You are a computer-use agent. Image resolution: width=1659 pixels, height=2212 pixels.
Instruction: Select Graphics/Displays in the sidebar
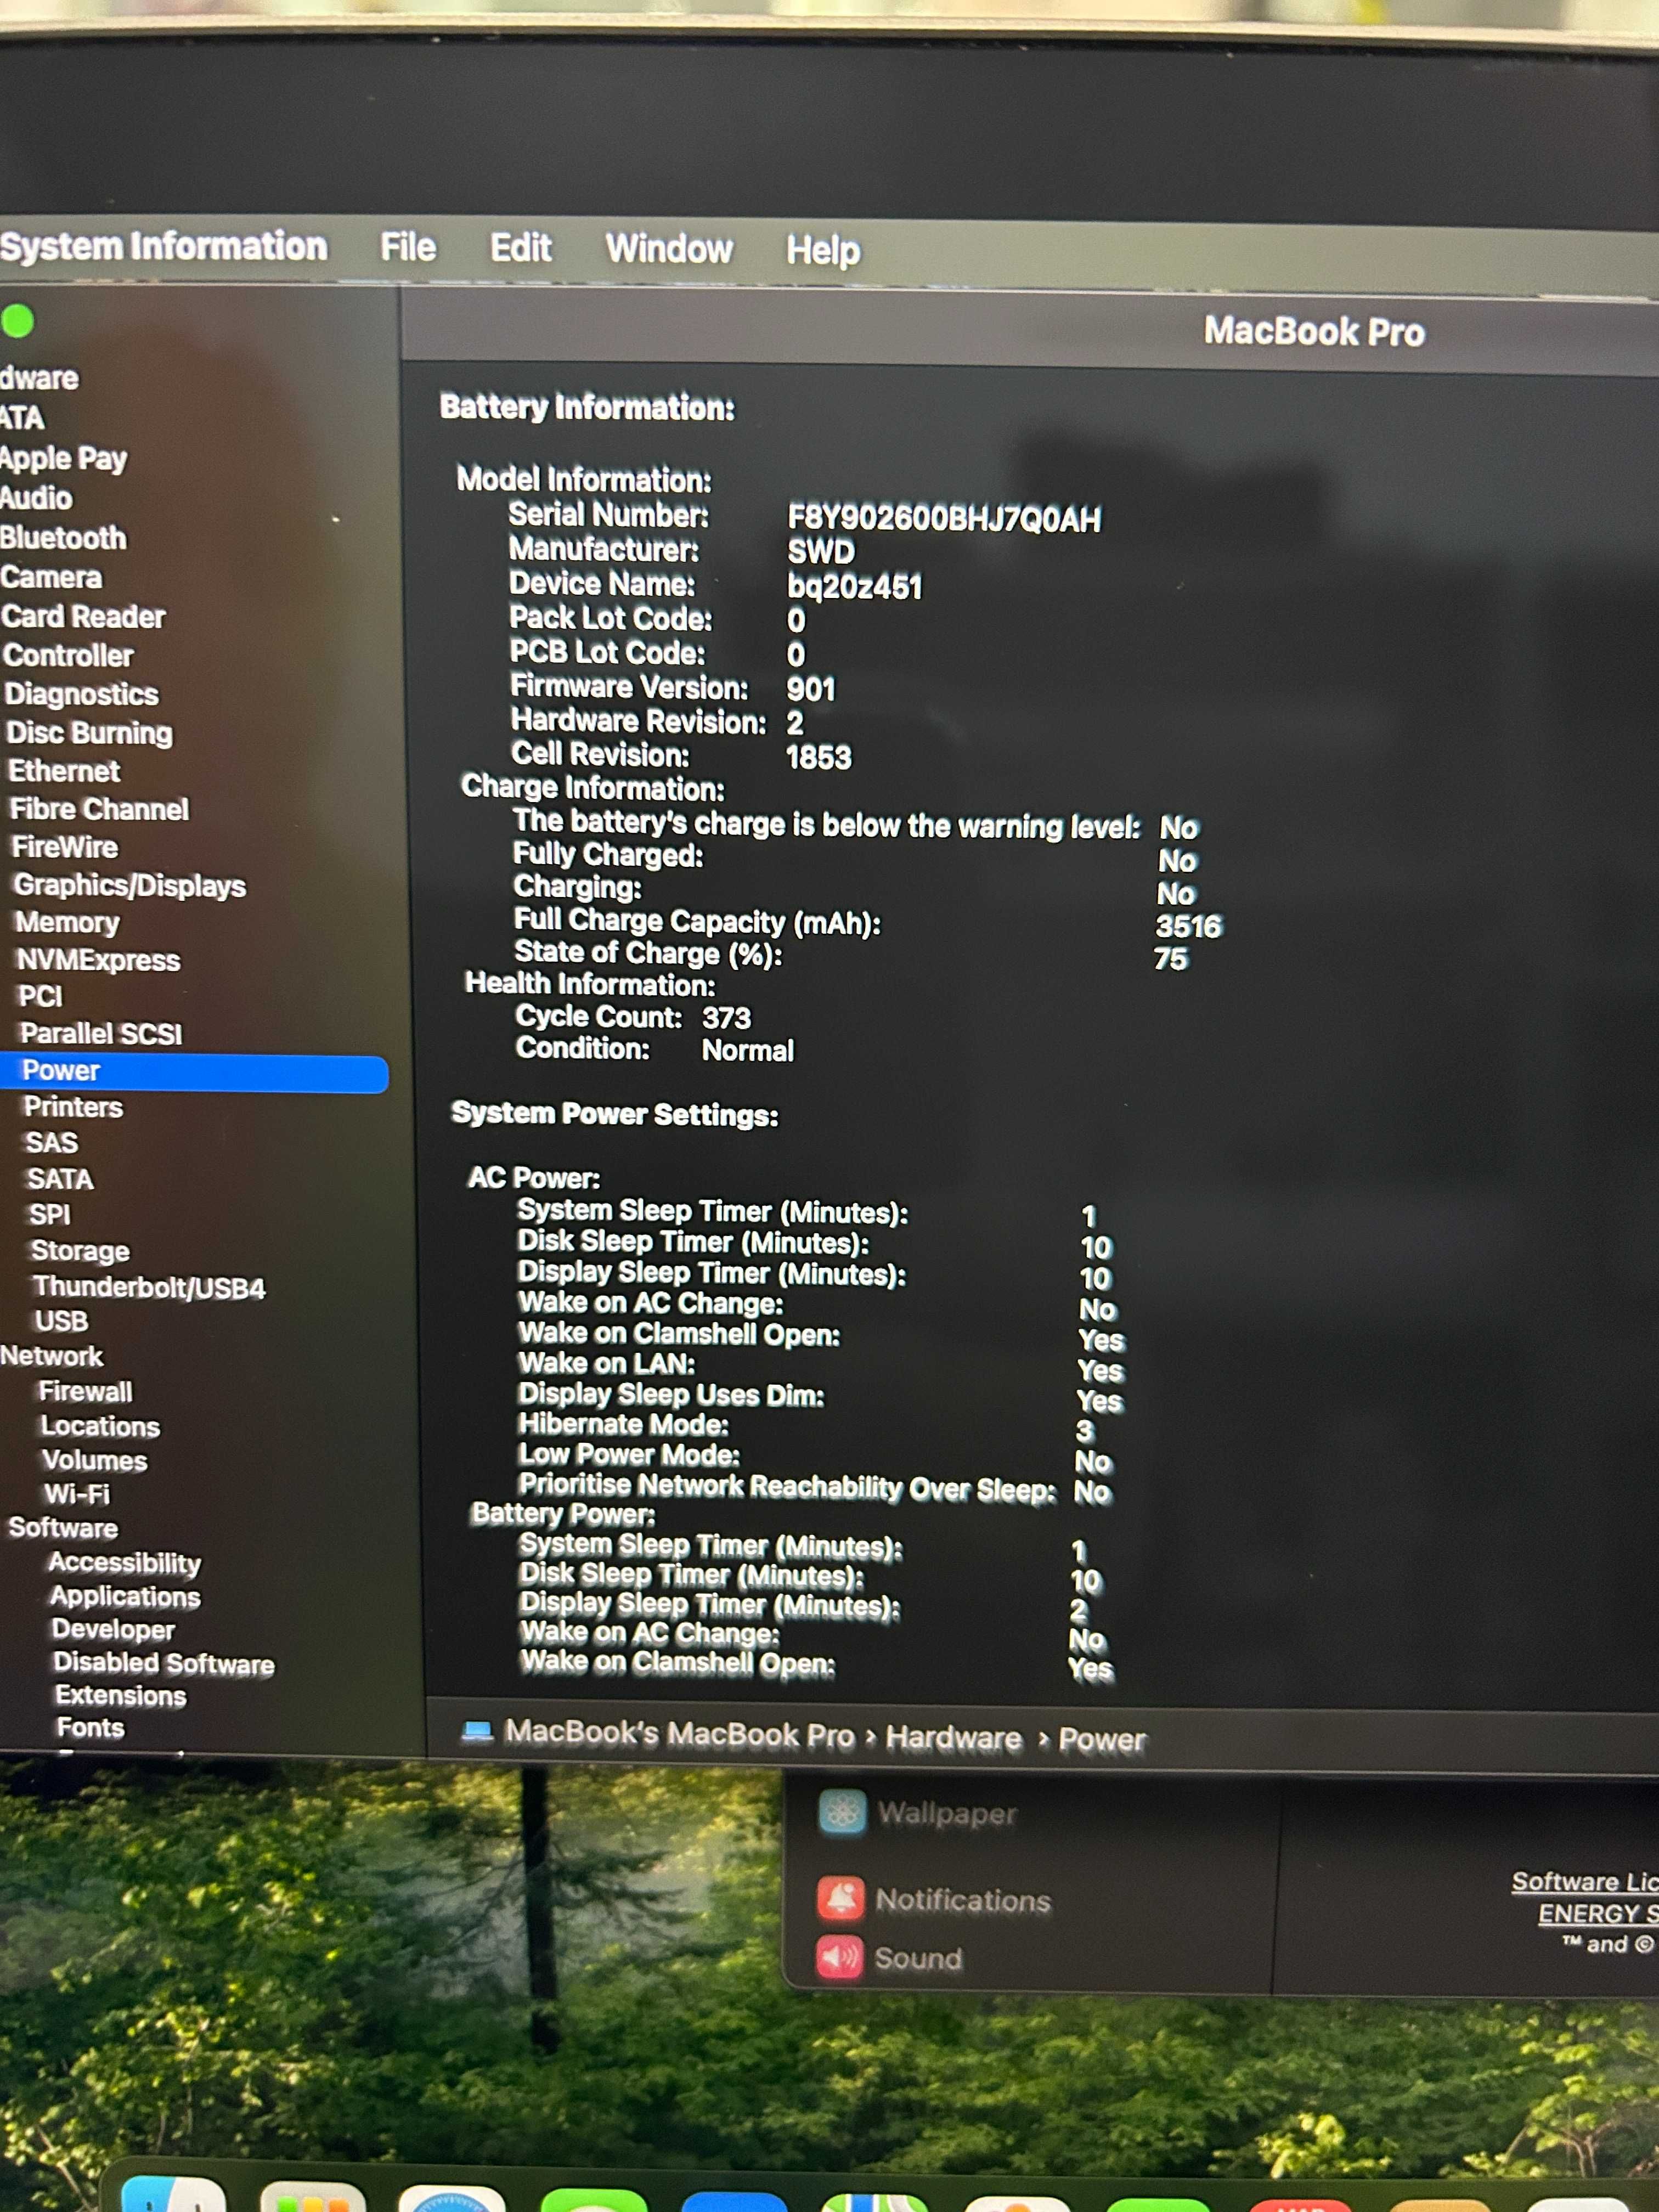click(x=130, y=885)
